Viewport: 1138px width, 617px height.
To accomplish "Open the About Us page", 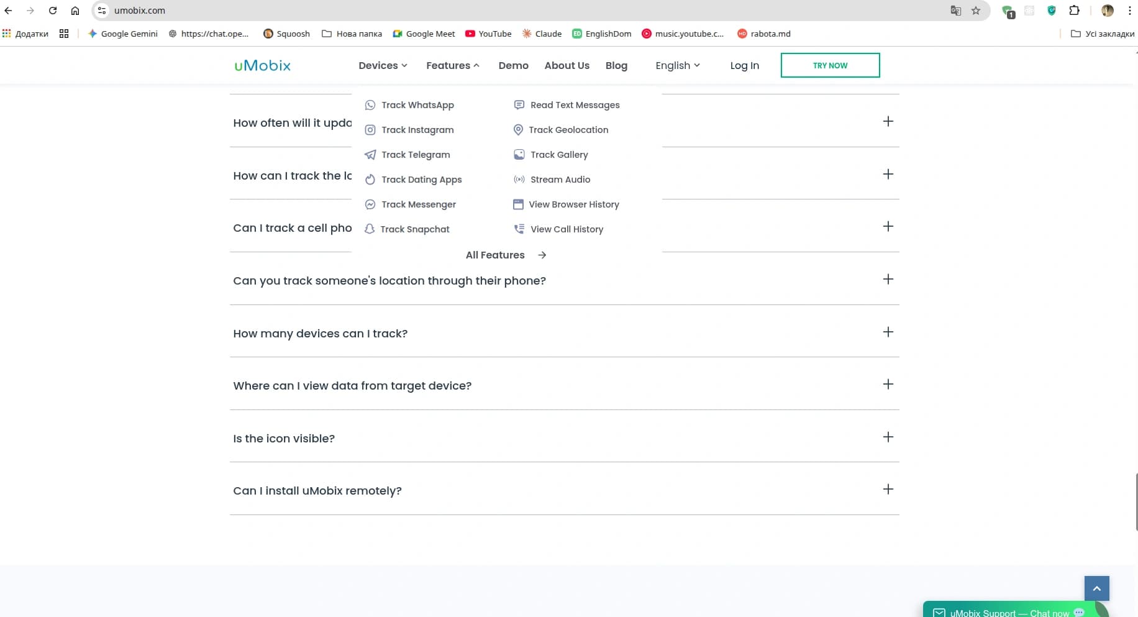I will pyautogui.click(x=567, y=65).
